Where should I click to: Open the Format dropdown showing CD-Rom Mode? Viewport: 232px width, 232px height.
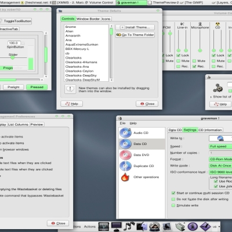pyautogui.click(x=220, y=159)
